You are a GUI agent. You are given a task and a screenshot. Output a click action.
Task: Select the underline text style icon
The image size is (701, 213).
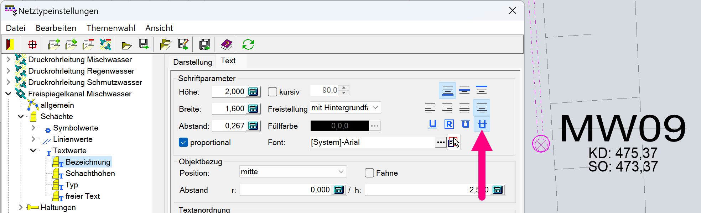point(432,124)
